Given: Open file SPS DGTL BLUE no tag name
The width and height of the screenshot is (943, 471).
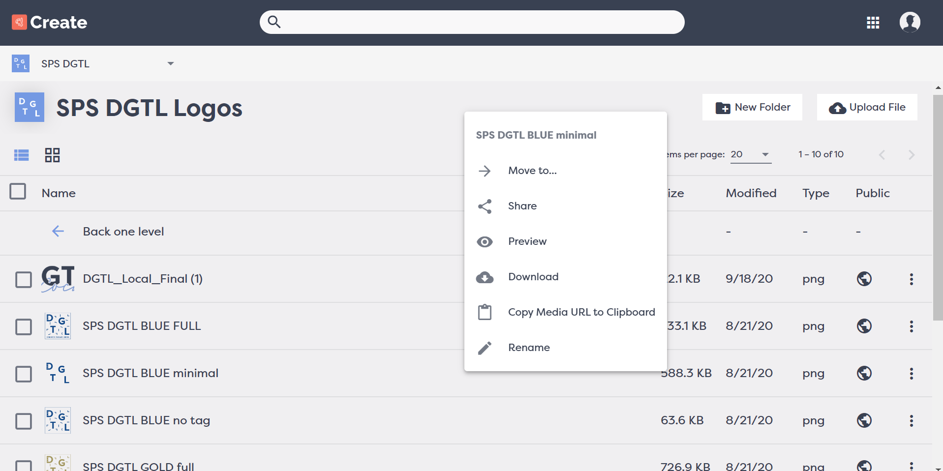Looking at the screenshot, I should [x=147, y=420].
